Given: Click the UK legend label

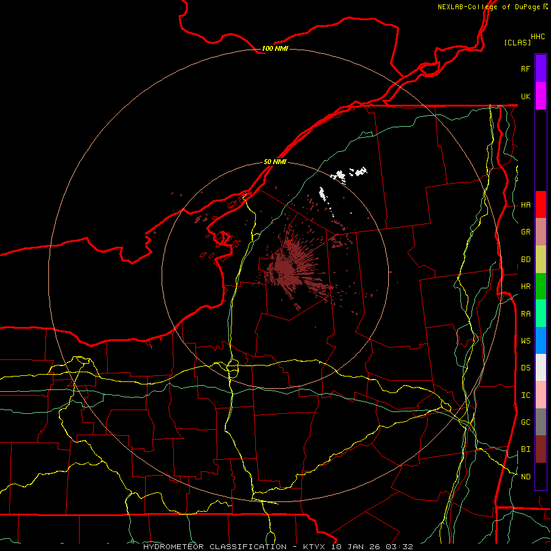Looking at the screenshot, I should tap(526, 96).
